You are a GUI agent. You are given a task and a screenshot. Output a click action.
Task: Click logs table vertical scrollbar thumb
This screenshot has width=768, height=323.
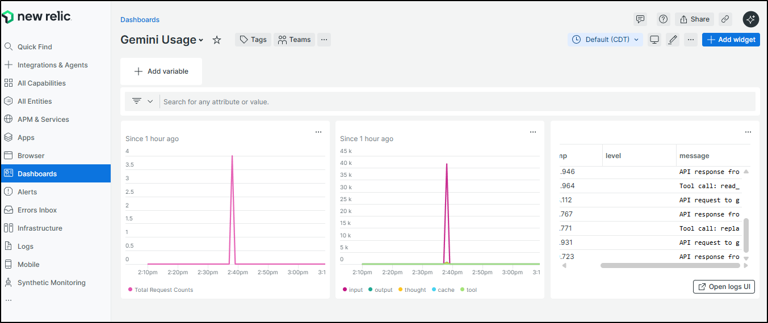tap(746, 235)
